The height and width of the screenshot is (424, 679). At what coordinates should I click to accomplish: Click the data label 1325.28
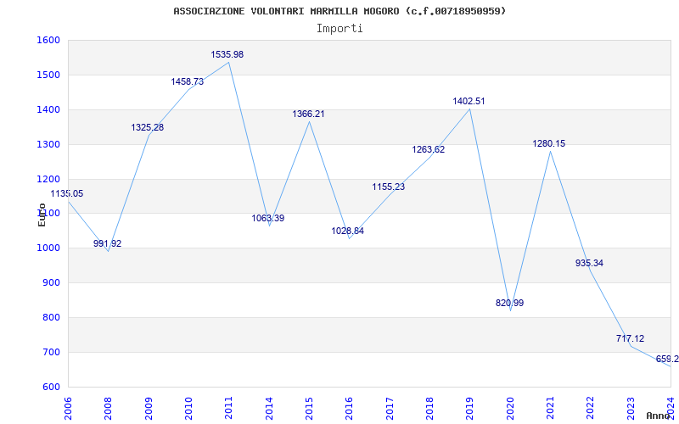(x=147, y=128)
